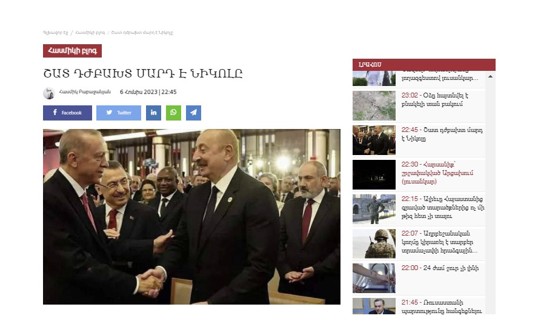Open the red Համմիկի բլոգ category tag

tap(72, 51)
